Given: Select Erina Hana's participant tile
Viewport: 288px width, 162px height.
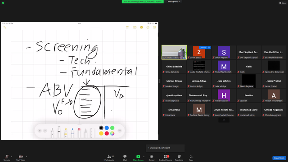Looking at the screenshot, I should coord(174,110).
